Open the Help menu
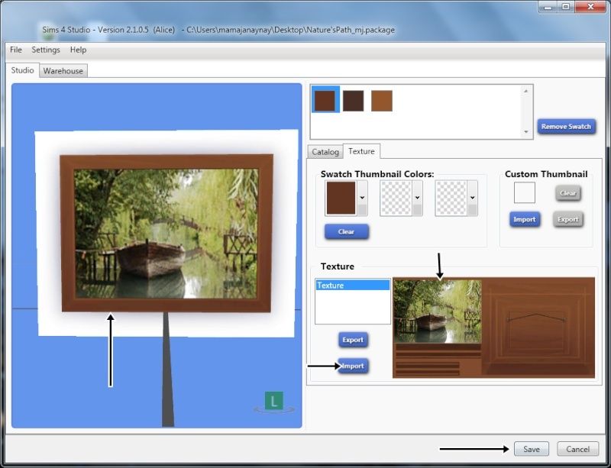Screen dimensions: 611x468 [79, 50]
